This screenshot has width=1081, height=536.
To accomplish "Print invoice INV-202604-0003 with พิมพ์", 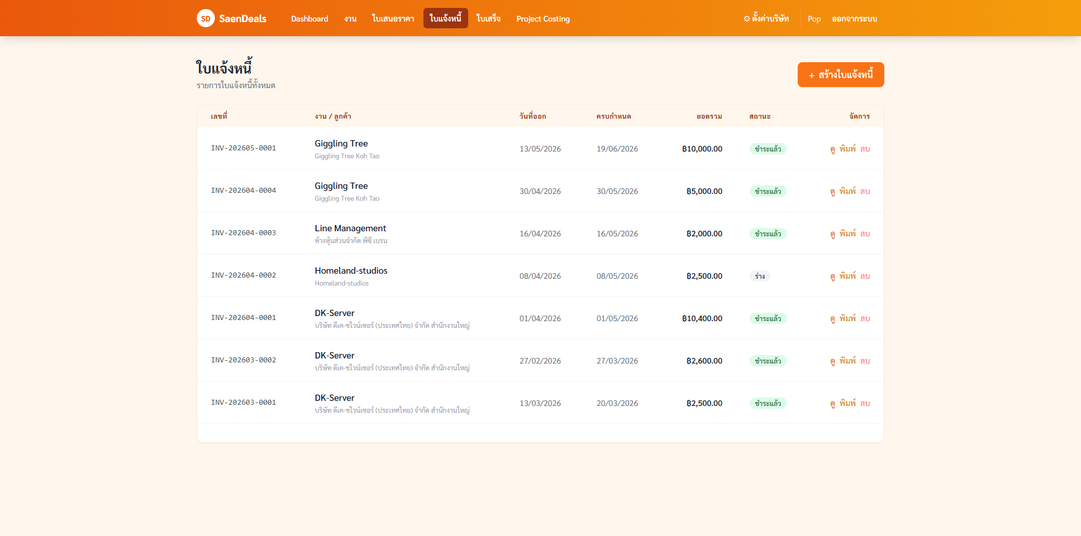I will point(847,234).
